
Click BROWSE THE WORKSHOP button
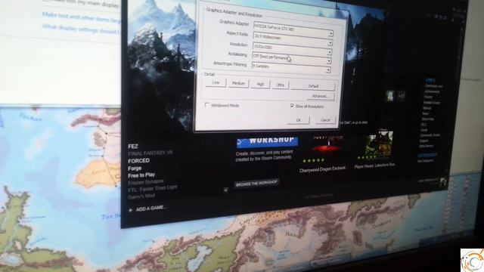pyautogui.click(x=256, y=183)
